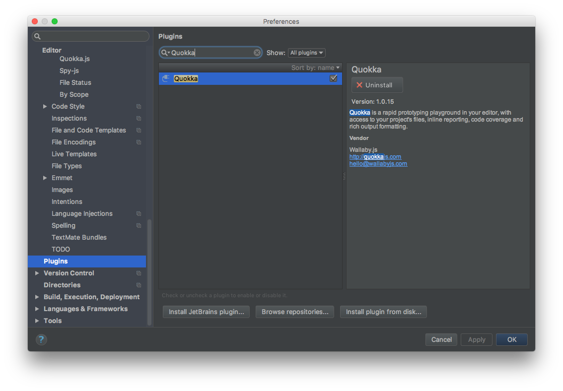Image resolution: width=563 pixels, height=391 pixels.
Task: Click the project-level icon beside Inspections
Action: click(x=139, y=119)
